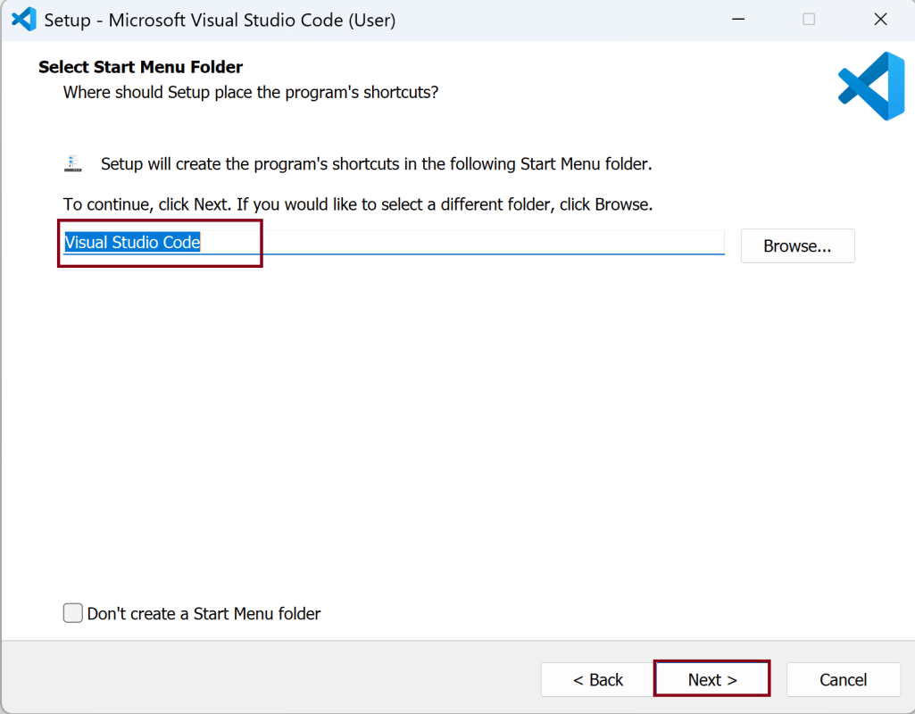
Task: Click Next to continue setup
Action: coord(712,680)
